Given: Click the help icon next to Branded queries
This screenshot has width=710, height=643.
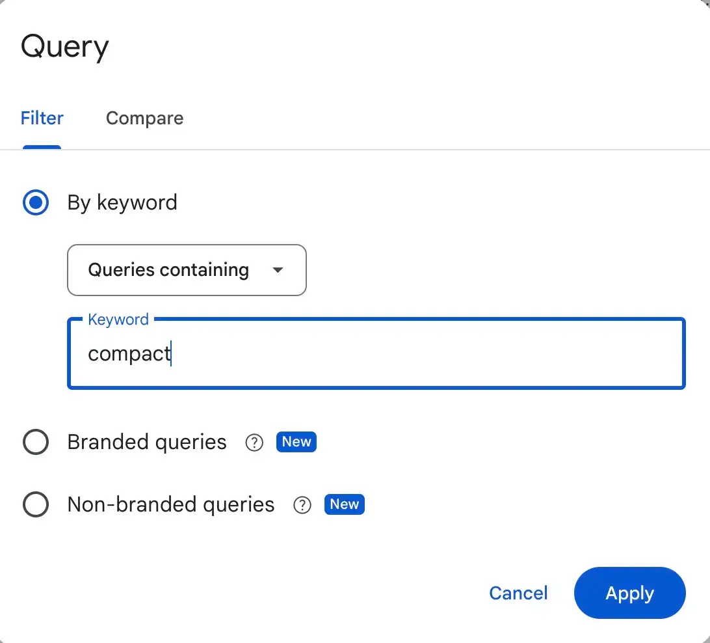Looking at the screenshot, I should [x=254, y=442].
